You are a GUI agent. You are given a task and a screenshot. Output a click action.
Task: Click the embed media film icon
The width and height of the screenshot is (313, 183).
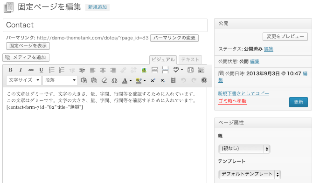(x=173, y=80)
